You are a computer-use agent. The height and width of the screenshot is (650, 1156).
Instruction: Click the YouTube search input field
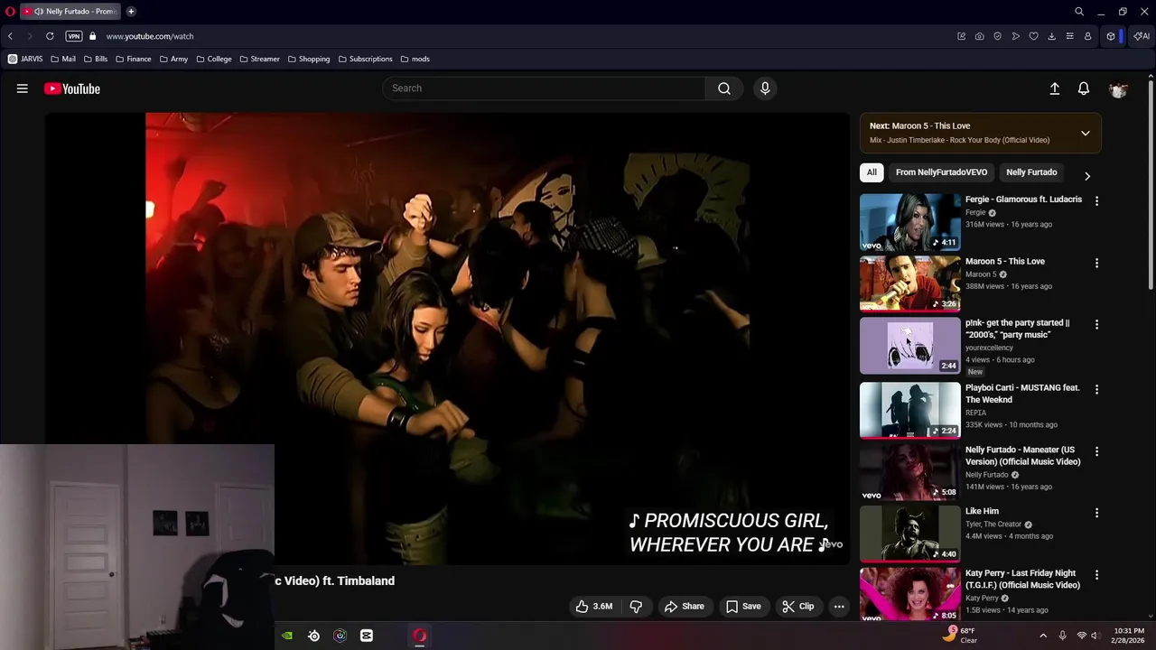coord(544,88)
